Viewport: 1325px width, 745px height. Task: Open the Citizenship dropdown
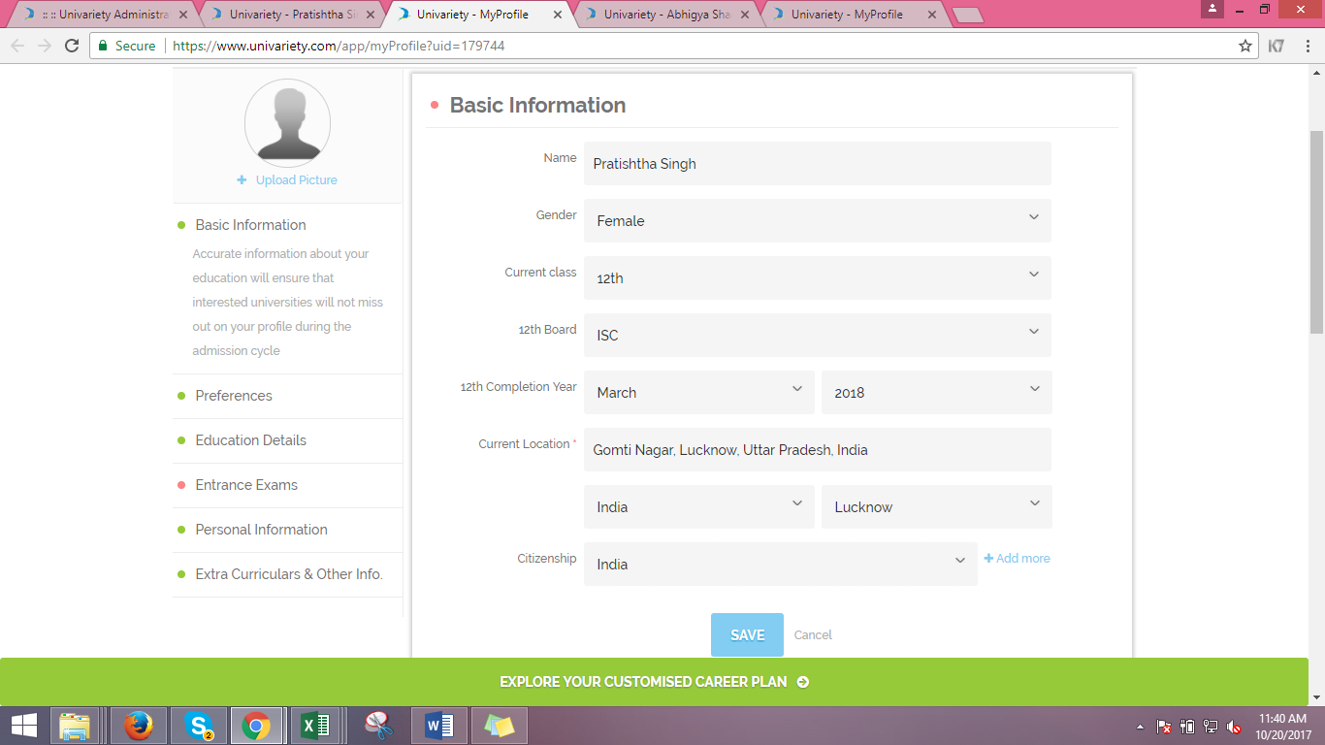(781, 565)
